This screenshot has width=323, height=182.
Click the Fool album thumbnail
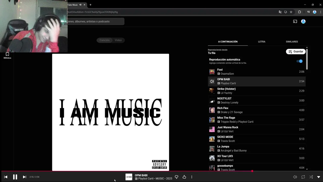pyautogui.click(x=212, y=72)
